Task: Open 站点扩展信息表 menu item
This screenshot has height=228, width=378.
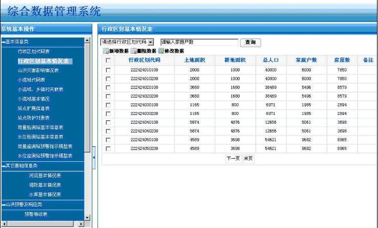Action: tap(33, 108)
